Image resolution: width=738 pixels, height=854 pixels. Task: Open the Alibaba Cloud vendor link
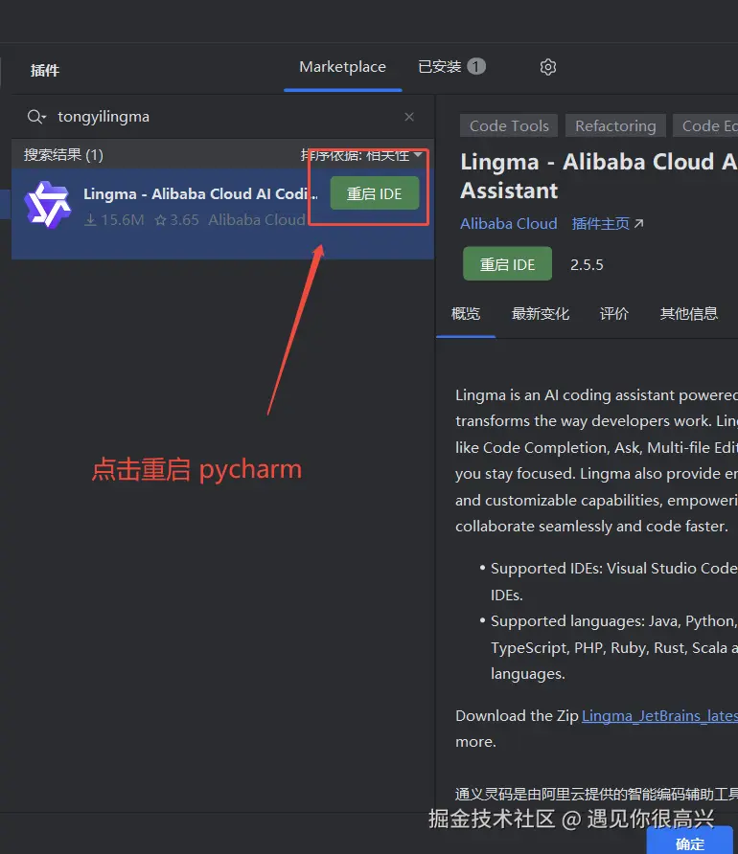pyautogui.click(x=509, y=223)
